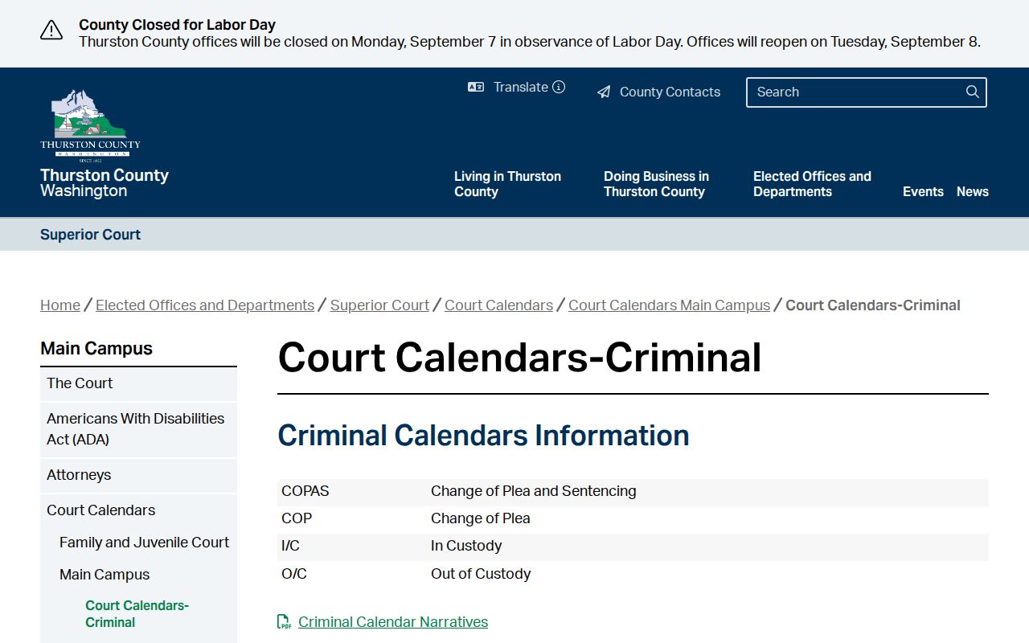Click the Main Campus sidebar heading
The width and height of the screenshot is (1029, 643).
(96, 349)
